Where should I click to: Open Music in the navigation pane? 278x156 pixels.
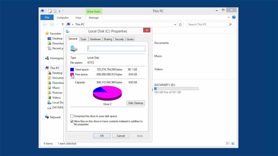pos(54,88)
